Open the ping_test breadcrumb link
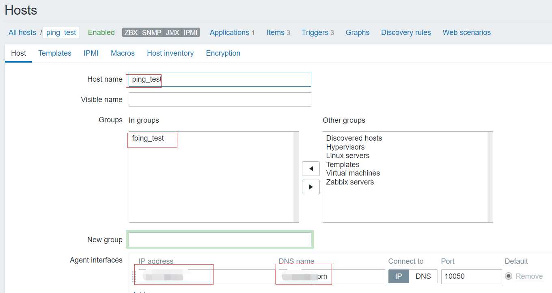The height and width of the screenshot is (293, 552). click(x=61, y=33)
